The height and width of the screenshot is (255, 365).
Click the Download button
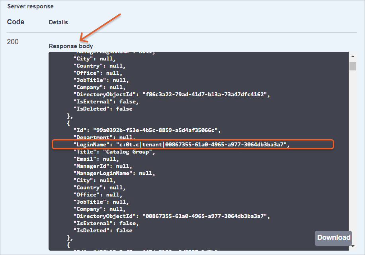[334, 238]
